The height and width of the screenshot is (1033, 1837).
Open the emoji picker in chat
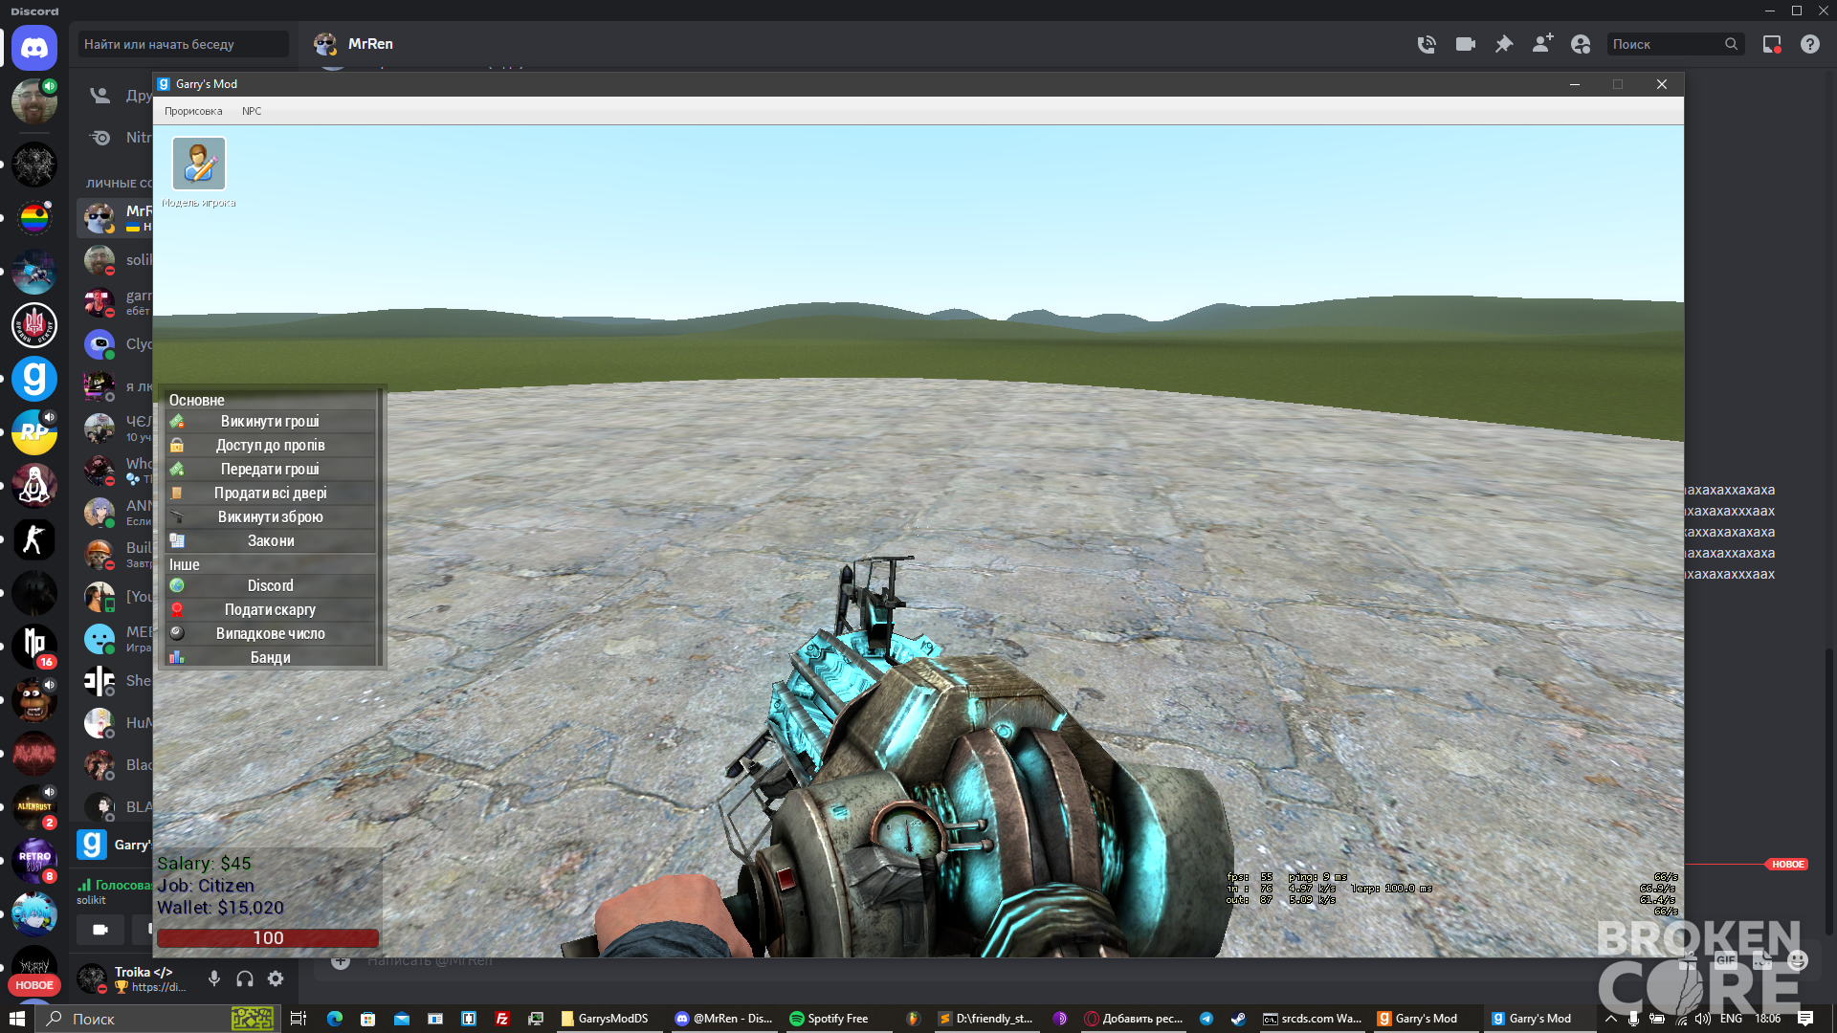tap(1798, 960)
